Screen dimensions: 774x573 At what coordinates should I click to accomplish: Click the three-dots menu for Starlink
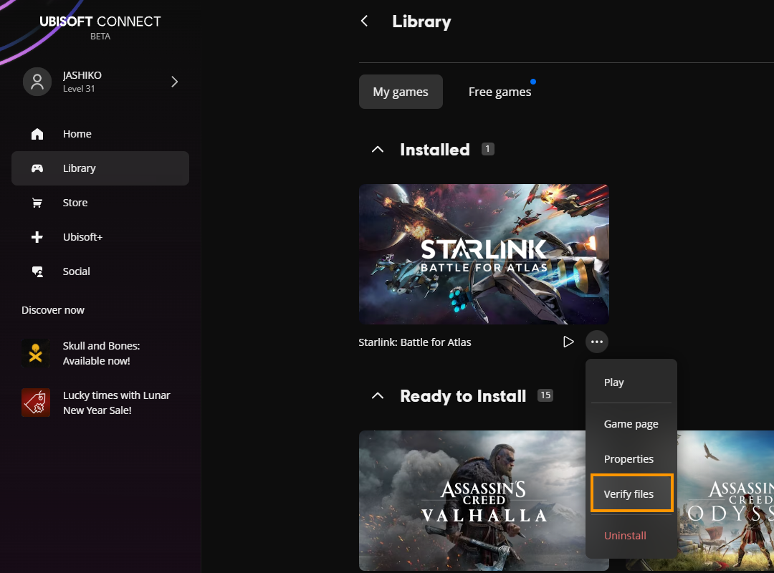597,342
